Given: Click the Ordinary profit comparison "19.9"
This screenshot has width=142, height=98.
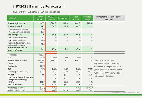Looking at the screenshot, I should coord(66,35).
